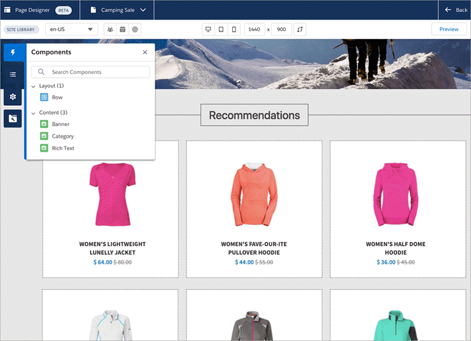
Task: Click the Preview button
Action: point(449,29)
